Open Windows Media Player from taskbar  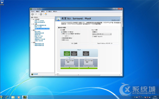coord(19,97)
